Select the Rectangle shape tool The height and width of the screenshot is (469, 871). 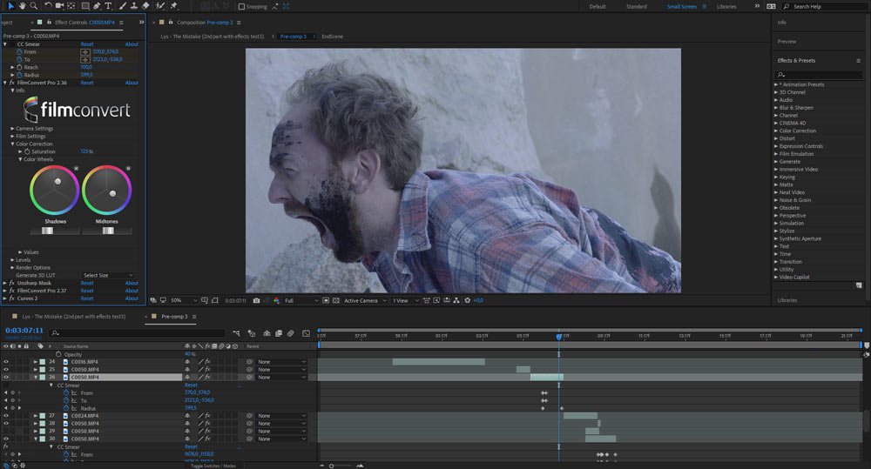click(x=85, y=5)
